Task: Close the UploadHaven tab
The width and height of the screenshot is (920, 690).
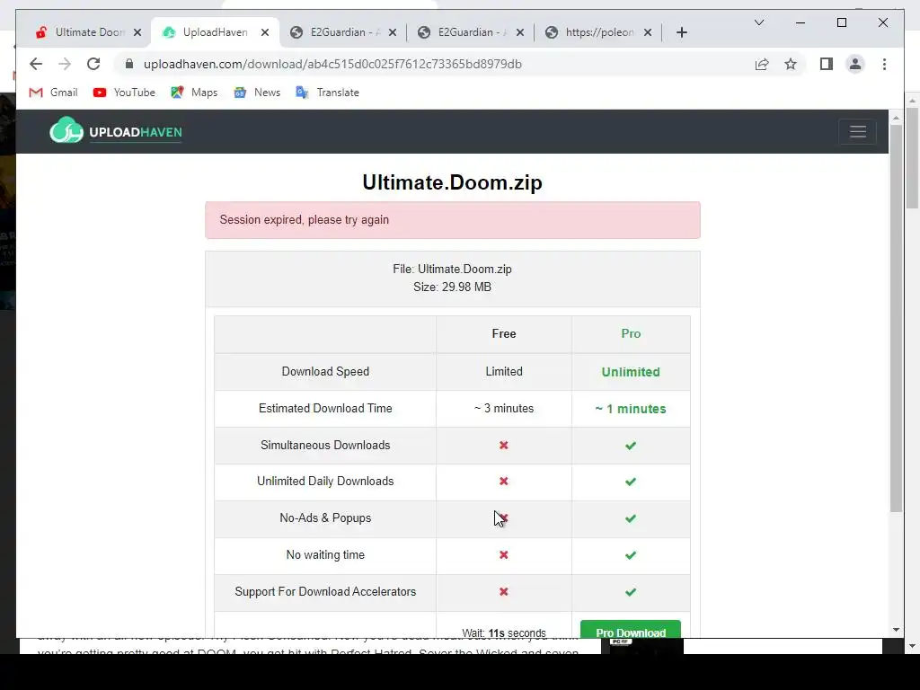Action: pyautogui.click(x=265, y=32)
